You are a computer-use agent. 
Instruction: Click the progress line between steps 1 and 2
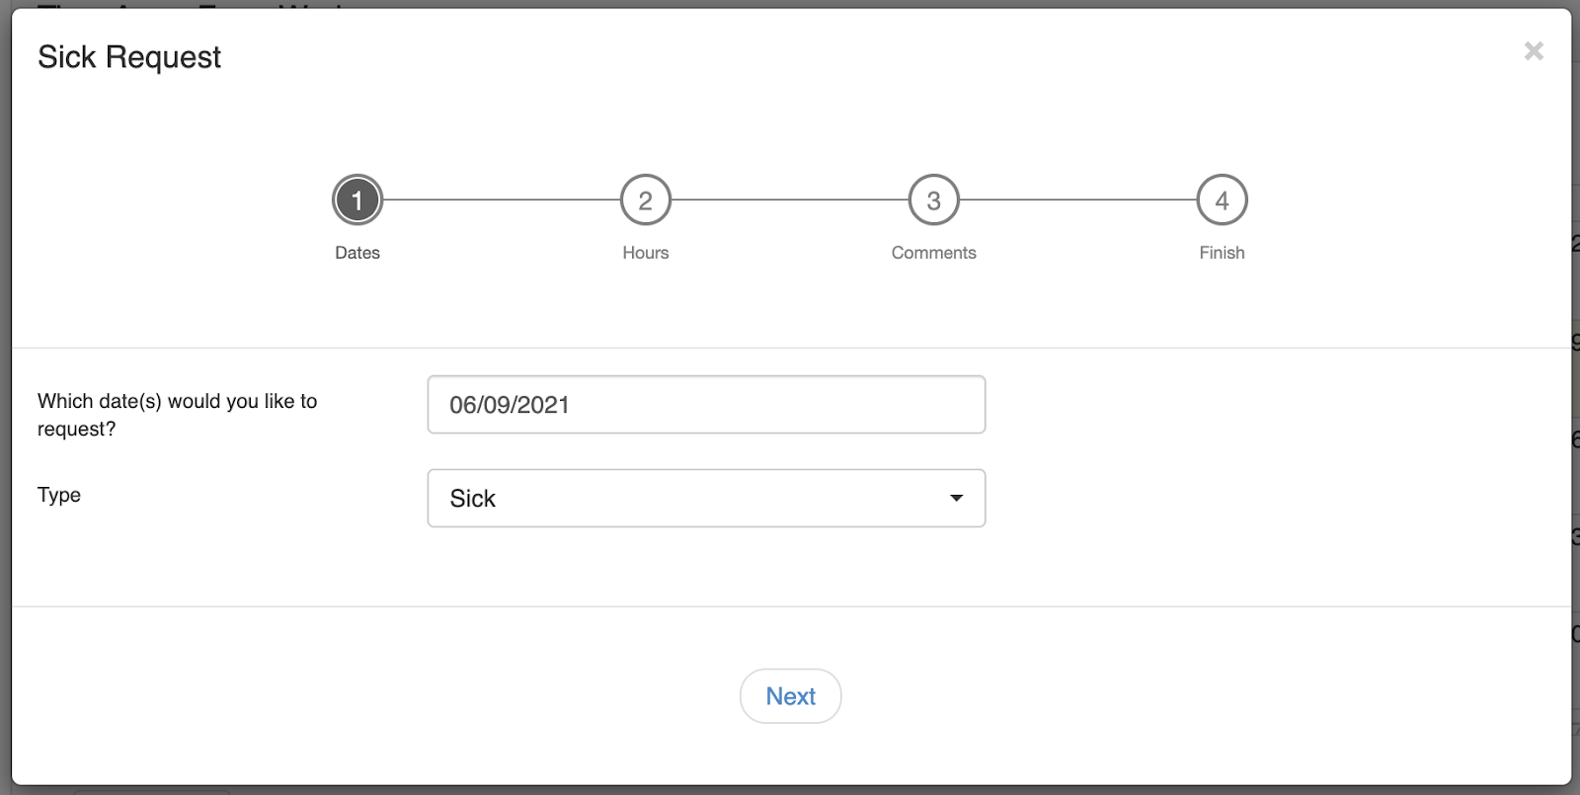click(x=502, y=200)
